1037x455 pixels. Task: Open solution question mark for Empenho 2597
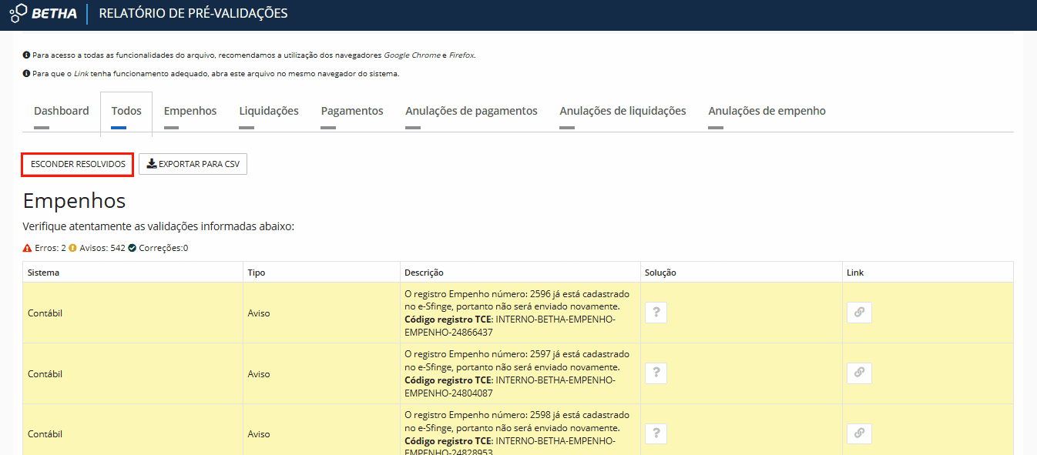656,373
